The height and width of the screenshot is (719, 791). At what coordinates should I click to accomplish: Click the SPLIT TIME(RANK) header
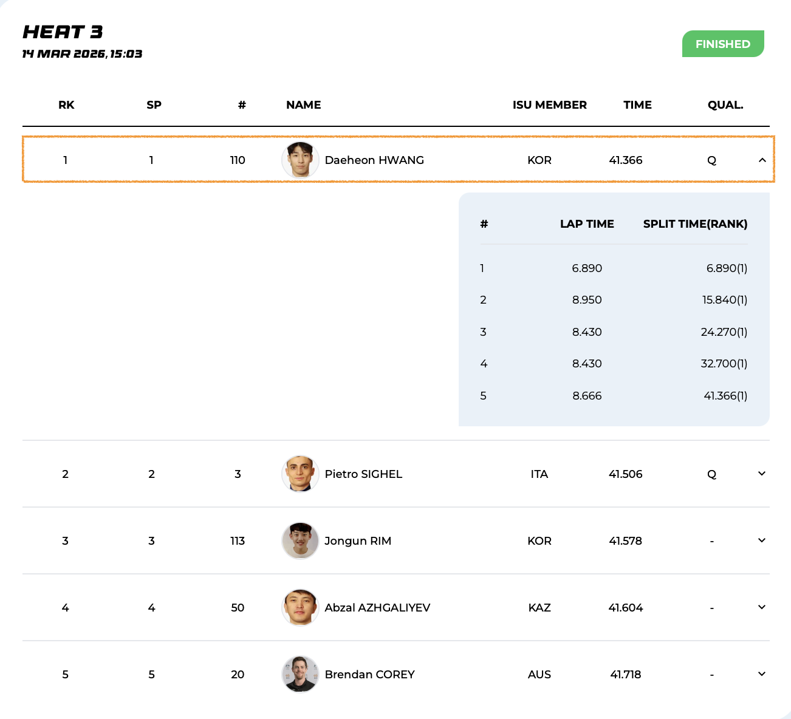tap(695, 224)
